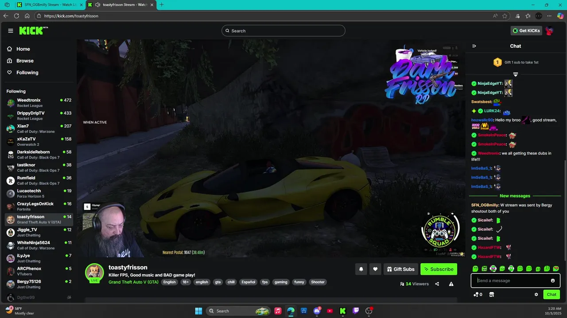The width and height of the screenshot is (567, 318).
Task: Open user profile avatar in top bar
Action: click(549, 30)
